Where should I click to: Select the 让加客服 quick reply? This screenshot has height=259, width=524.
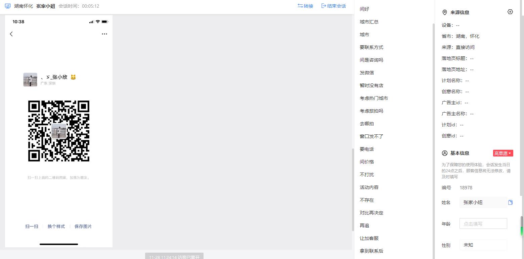(x=369, y=238)
